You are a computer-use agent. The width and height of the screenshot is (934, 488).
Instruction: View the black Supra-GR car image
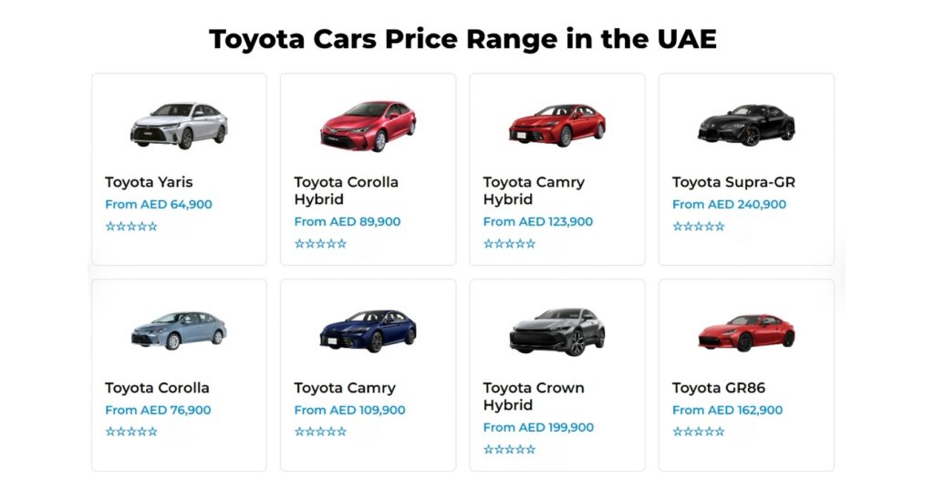point(746,125)
